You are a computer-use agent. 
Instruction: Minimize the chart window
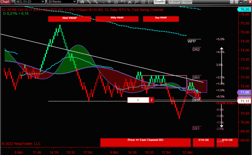241,2
